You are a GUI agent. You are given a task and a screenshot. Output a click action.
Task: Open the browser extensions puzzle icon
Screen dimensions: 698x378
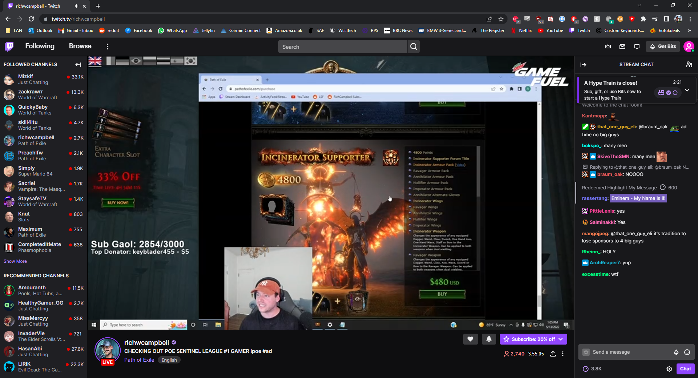click(x=643, y=19)
